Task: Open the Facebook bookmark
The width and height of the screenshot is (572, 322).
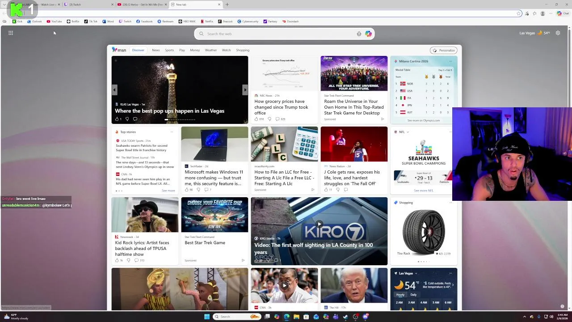Action: [x=144, y=21]
